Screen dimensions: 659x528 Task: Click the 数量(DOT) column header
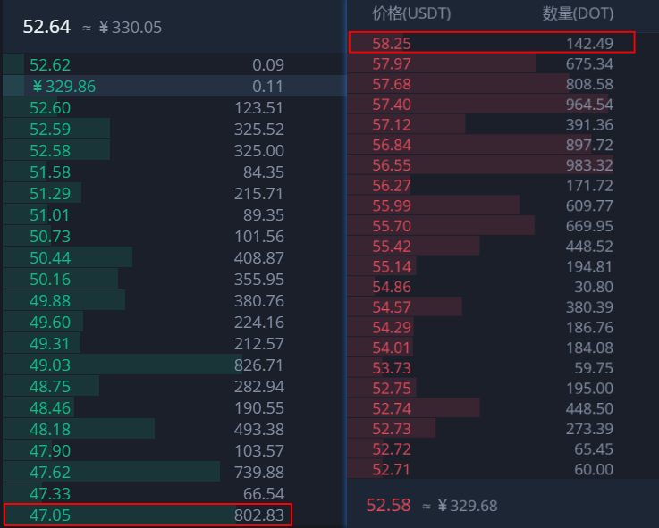click(x=578, y=13)
